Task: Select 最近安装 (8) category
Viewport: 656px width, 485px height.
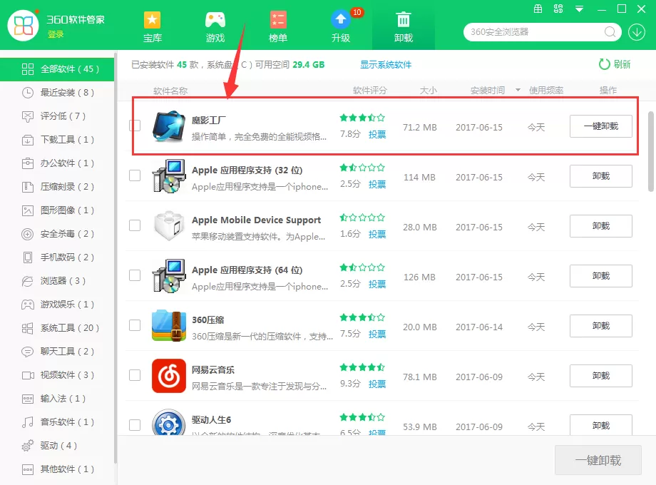Action: [57, 93]
